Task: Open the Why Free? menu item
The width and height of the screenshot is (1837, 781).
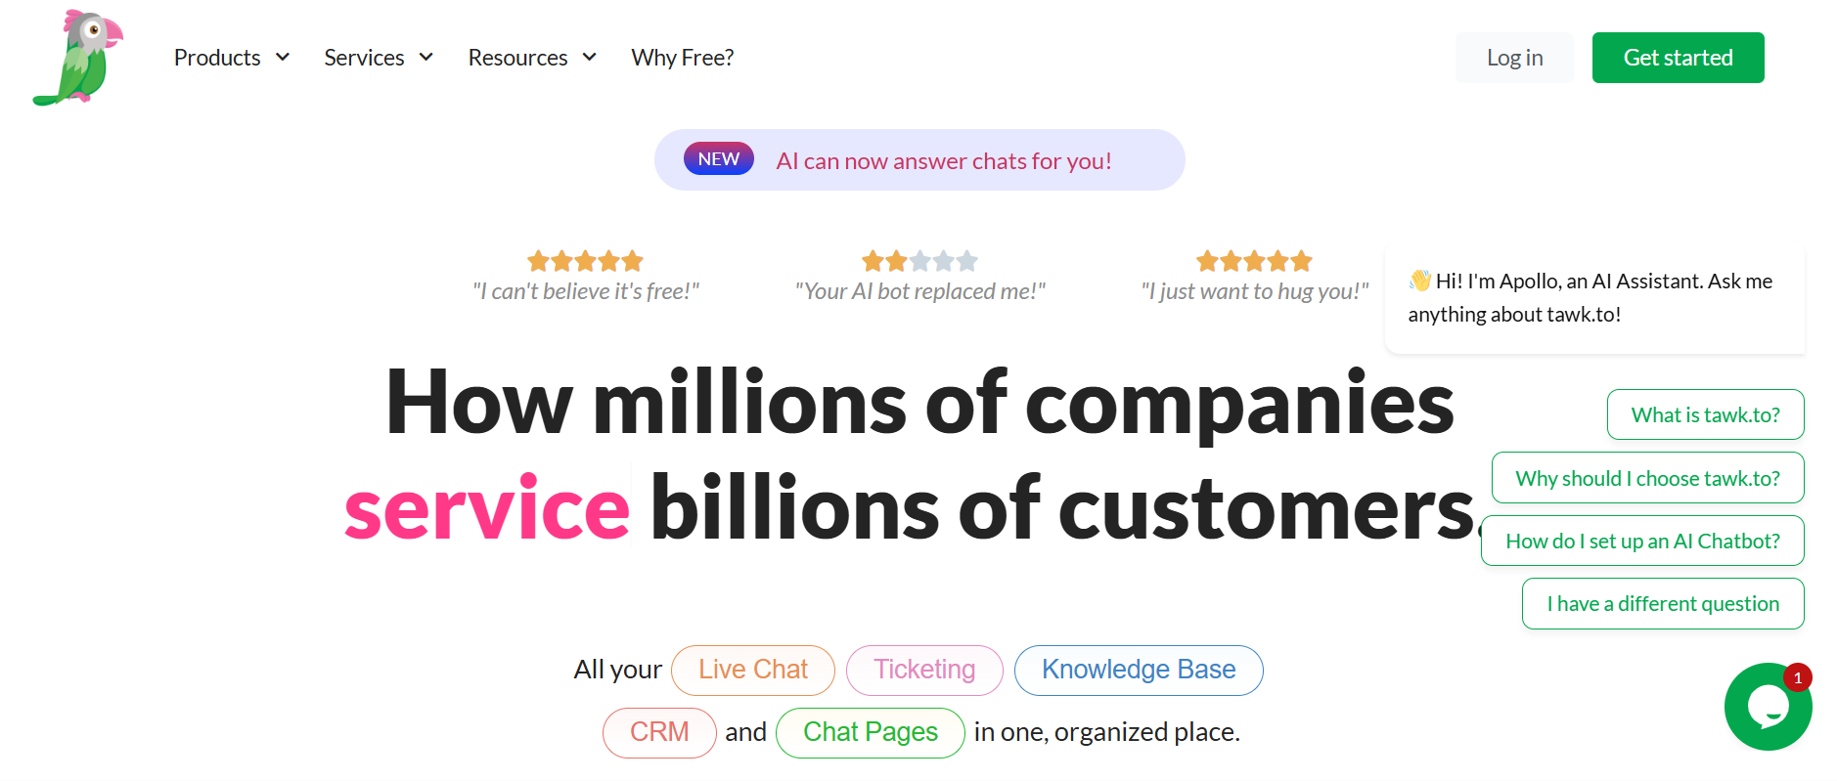Action: point(683,58)
